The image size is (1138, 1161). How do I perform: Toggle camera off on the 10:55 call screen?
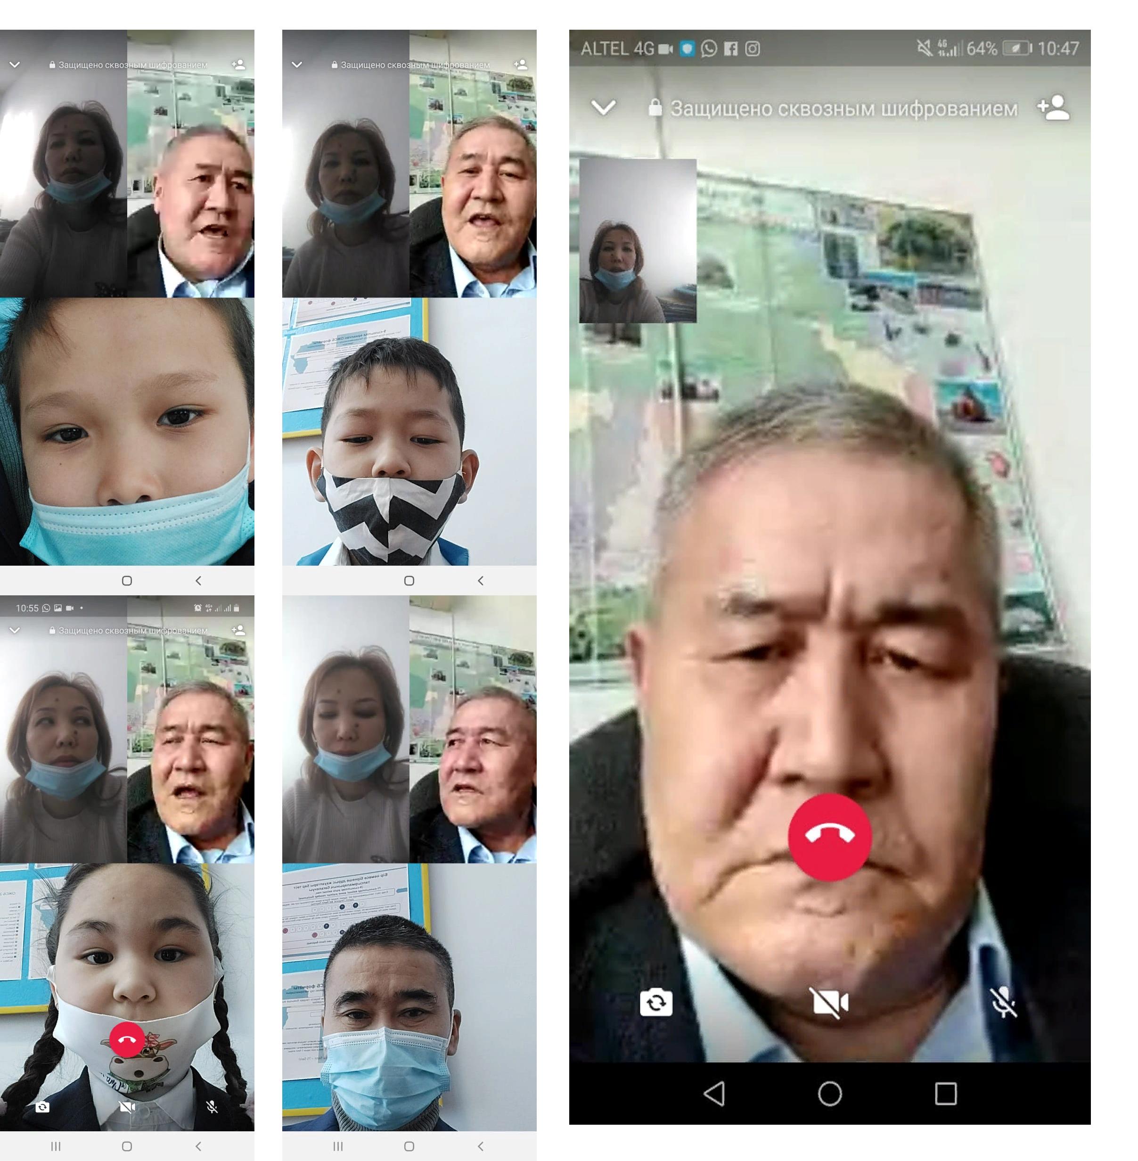[127, 1107]
